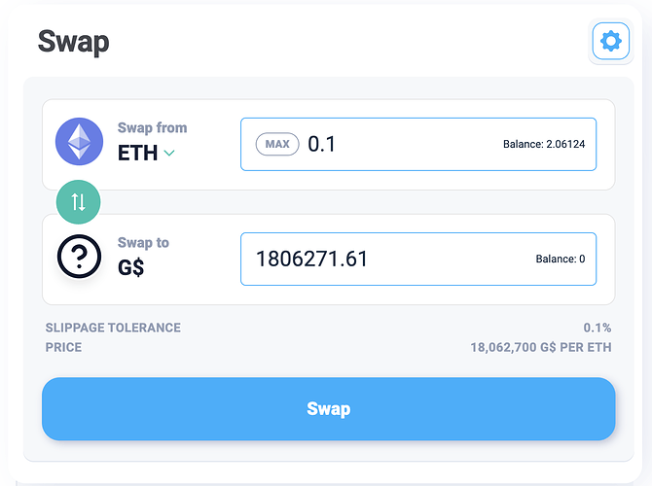
Task: Click the SLIPPAGE TOLERANCE label
Action: (x=113, y=328)
